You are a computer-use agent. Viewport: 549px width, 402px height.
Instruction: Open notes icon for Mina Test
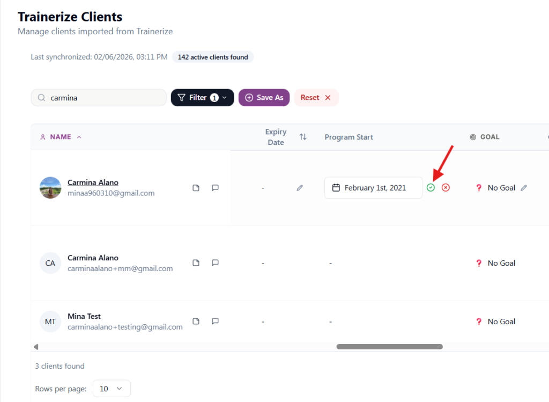point(196,321)
